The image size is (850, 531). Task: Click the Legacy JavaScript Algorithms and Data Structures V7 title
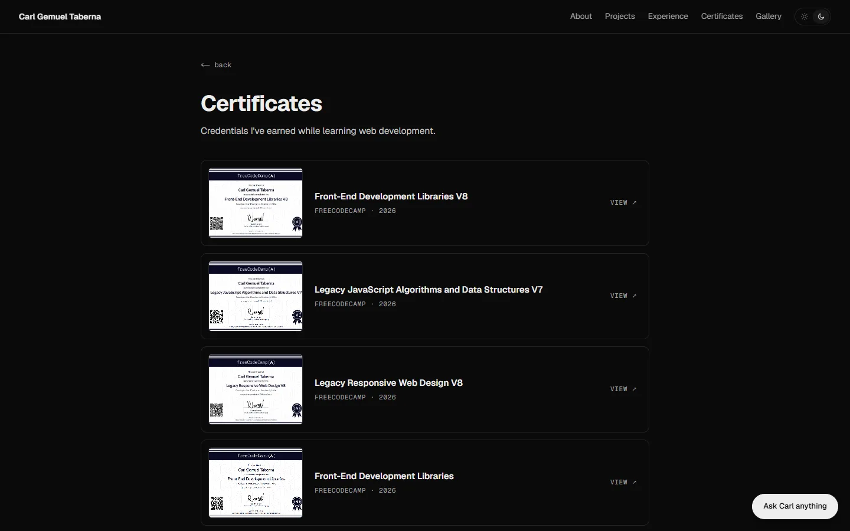tap(429, 290)
